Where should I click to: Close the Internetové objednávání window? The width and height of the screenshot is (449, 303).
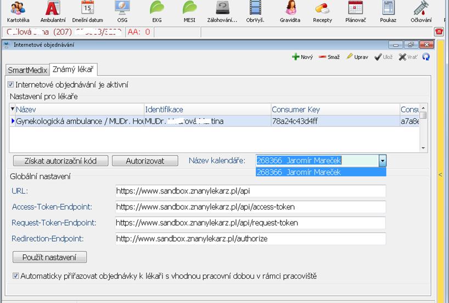426,44
